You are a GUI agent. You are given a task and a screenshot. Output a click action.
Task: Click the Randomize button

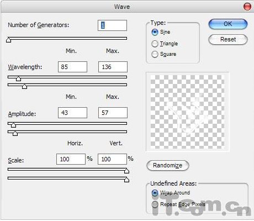[x=168, y=165]
